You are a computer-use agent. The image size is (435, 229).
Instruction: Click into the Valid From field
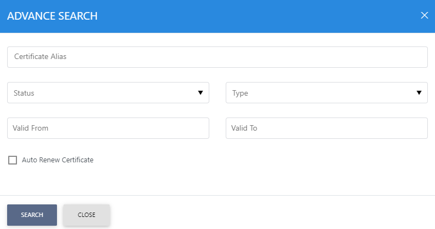point(108,128)
